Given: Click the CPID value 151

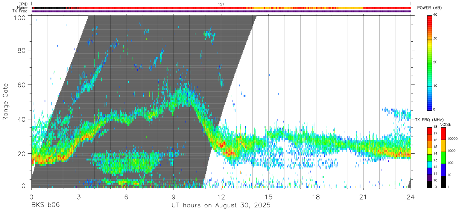Looking at the screenshot, I should click(221, 4).
